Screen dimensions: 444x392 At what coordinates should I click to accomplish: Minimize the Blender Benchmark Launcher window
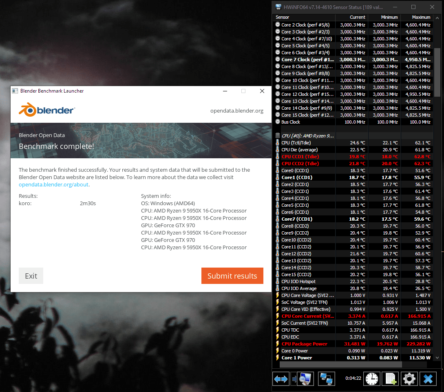coord(225,91)
